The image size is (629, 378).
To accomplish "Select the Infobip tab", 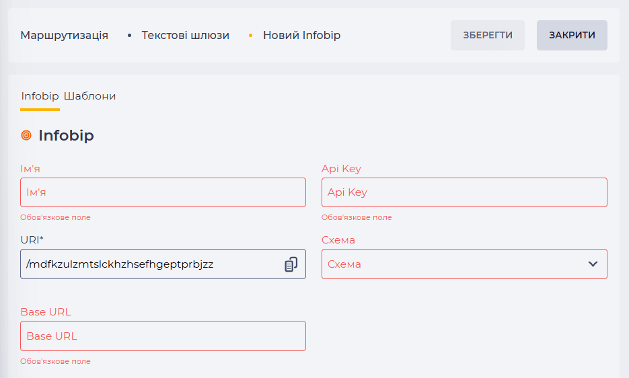I will click(x=40, y=96).
